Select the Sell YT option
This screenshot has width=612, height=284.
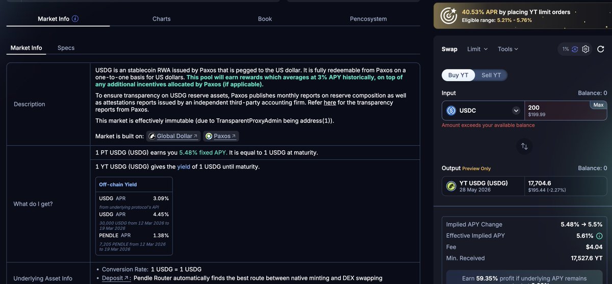coord(491,75)
